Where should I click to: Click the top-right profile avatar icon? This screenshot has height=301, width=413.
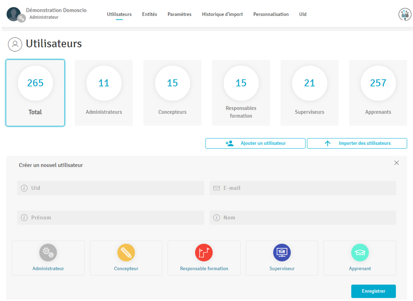point(405,14)
